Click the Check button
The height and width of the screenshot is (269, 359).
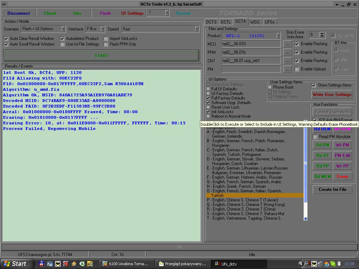(x=50, y=13)
